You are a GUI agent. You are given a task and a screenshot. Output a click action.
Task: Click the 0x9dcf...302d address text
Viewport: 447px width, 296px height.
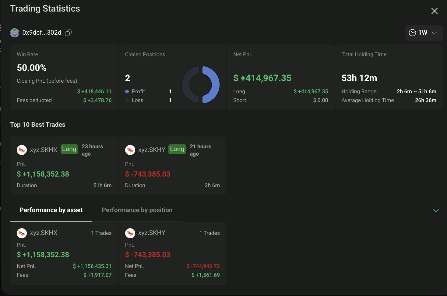(42, 33)
